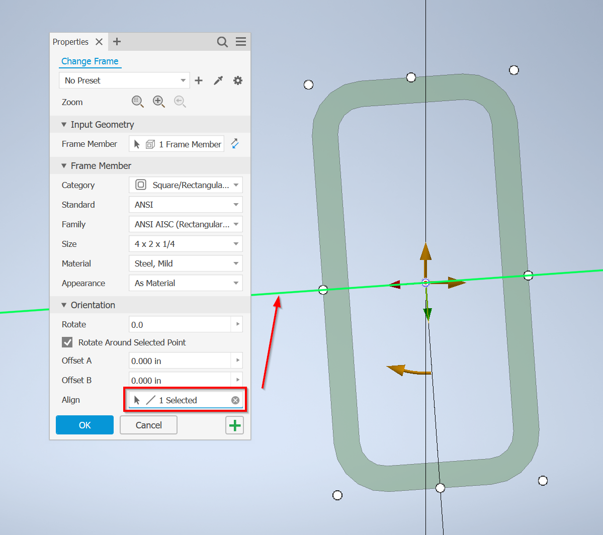Open preset settings gear
Viewport: 603px width, 535px height.
click(238, 80)
